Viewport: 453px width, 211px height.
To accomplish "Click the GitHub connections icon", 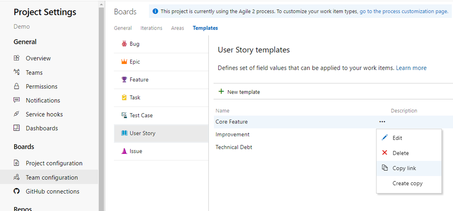I will click(x=17, y=192).
